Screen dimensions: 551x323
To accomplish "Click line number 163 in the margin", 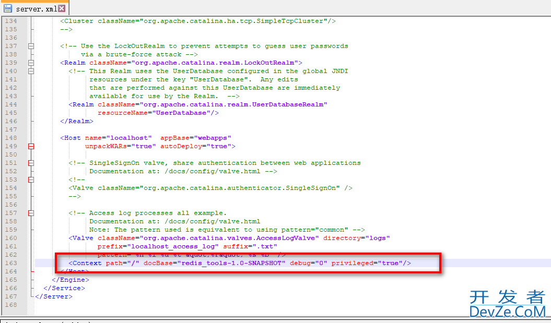I will 11,264.
